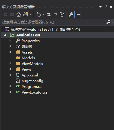
Task: Click the Properties wrench icon in tree
Action: 18,41
